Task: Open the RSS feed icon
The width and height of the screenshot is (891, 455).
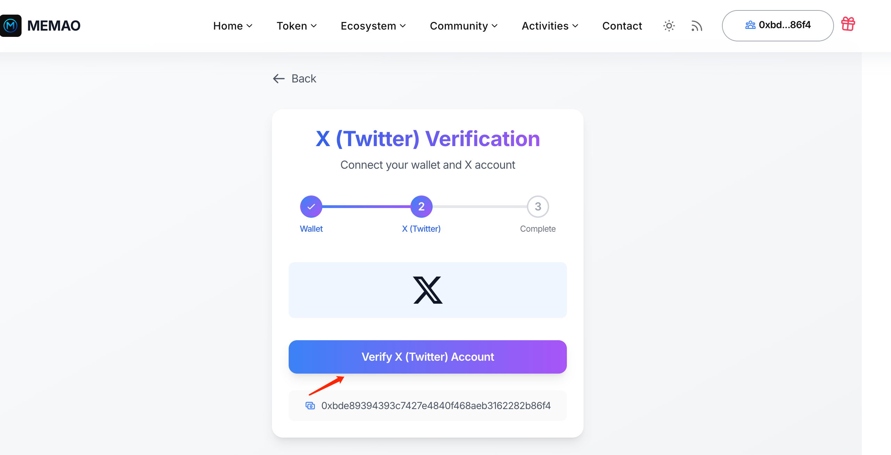Action: (x=697, y=26)
